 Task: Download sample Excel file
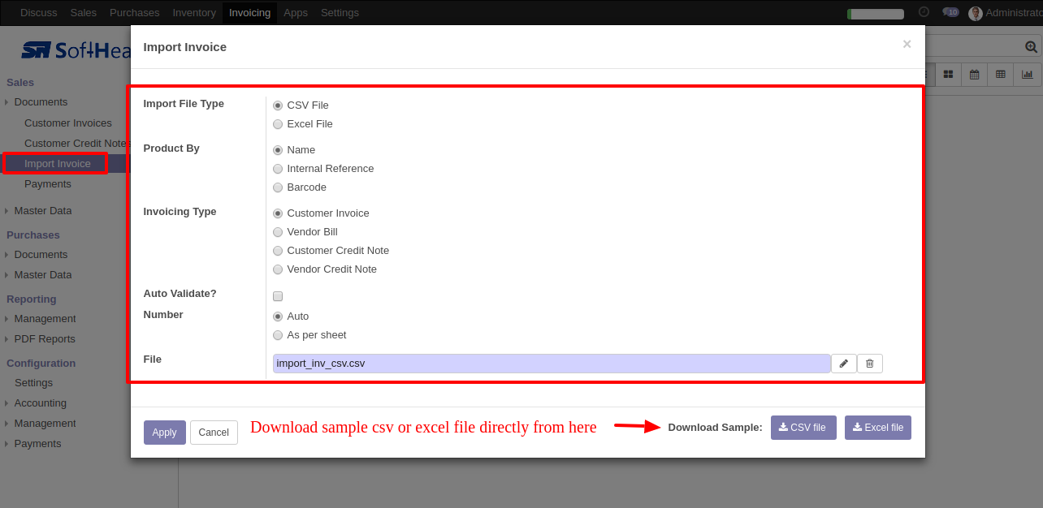click(x=878, y=428)
